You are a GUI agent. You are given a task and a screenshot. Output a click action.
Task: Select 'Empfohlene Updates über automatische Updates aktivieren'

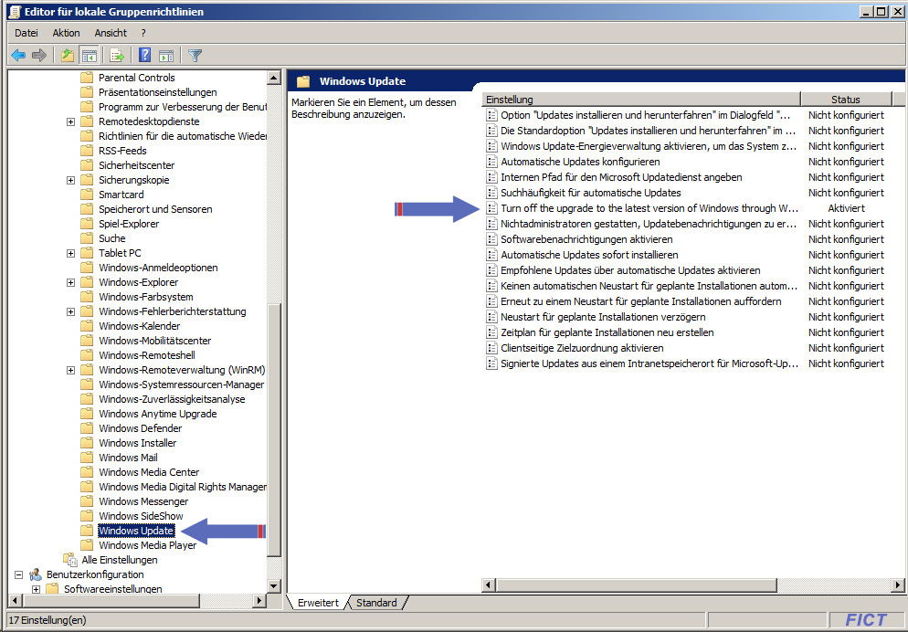point(630,270)
